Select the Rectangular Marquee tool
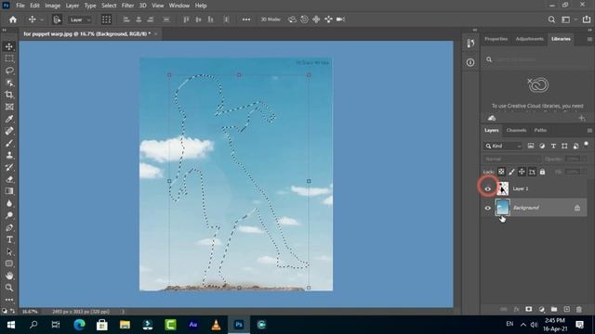This screenshot has height=334, width=595. (x=9, y=58)
